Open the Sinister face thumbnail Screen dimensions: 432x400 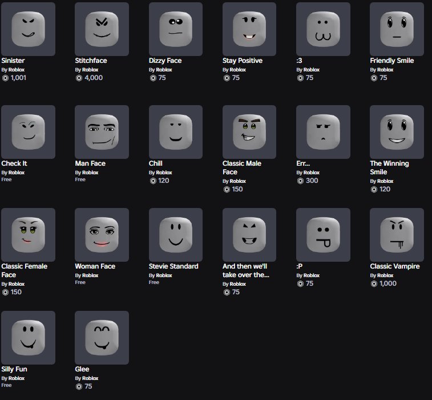[x=28, y=29]
